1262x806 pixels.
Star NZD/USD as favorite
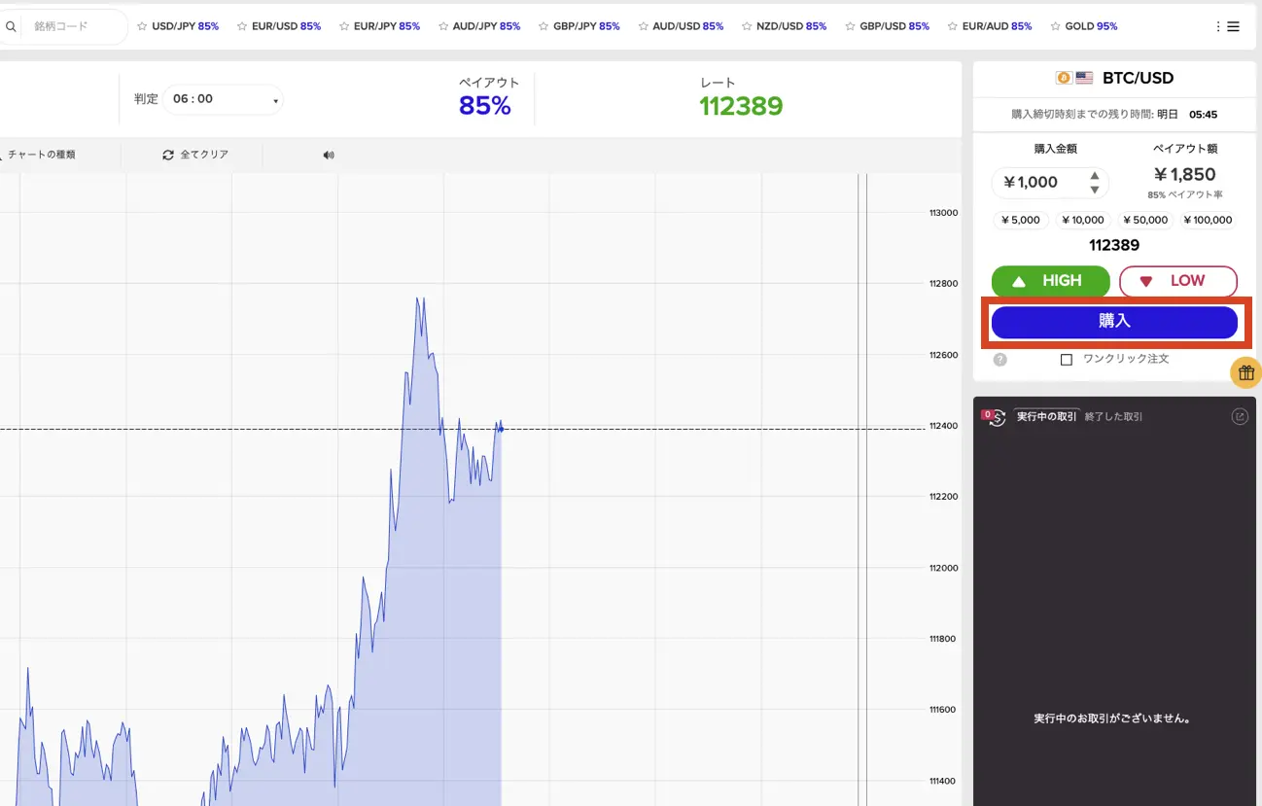(x=747, y=26)
